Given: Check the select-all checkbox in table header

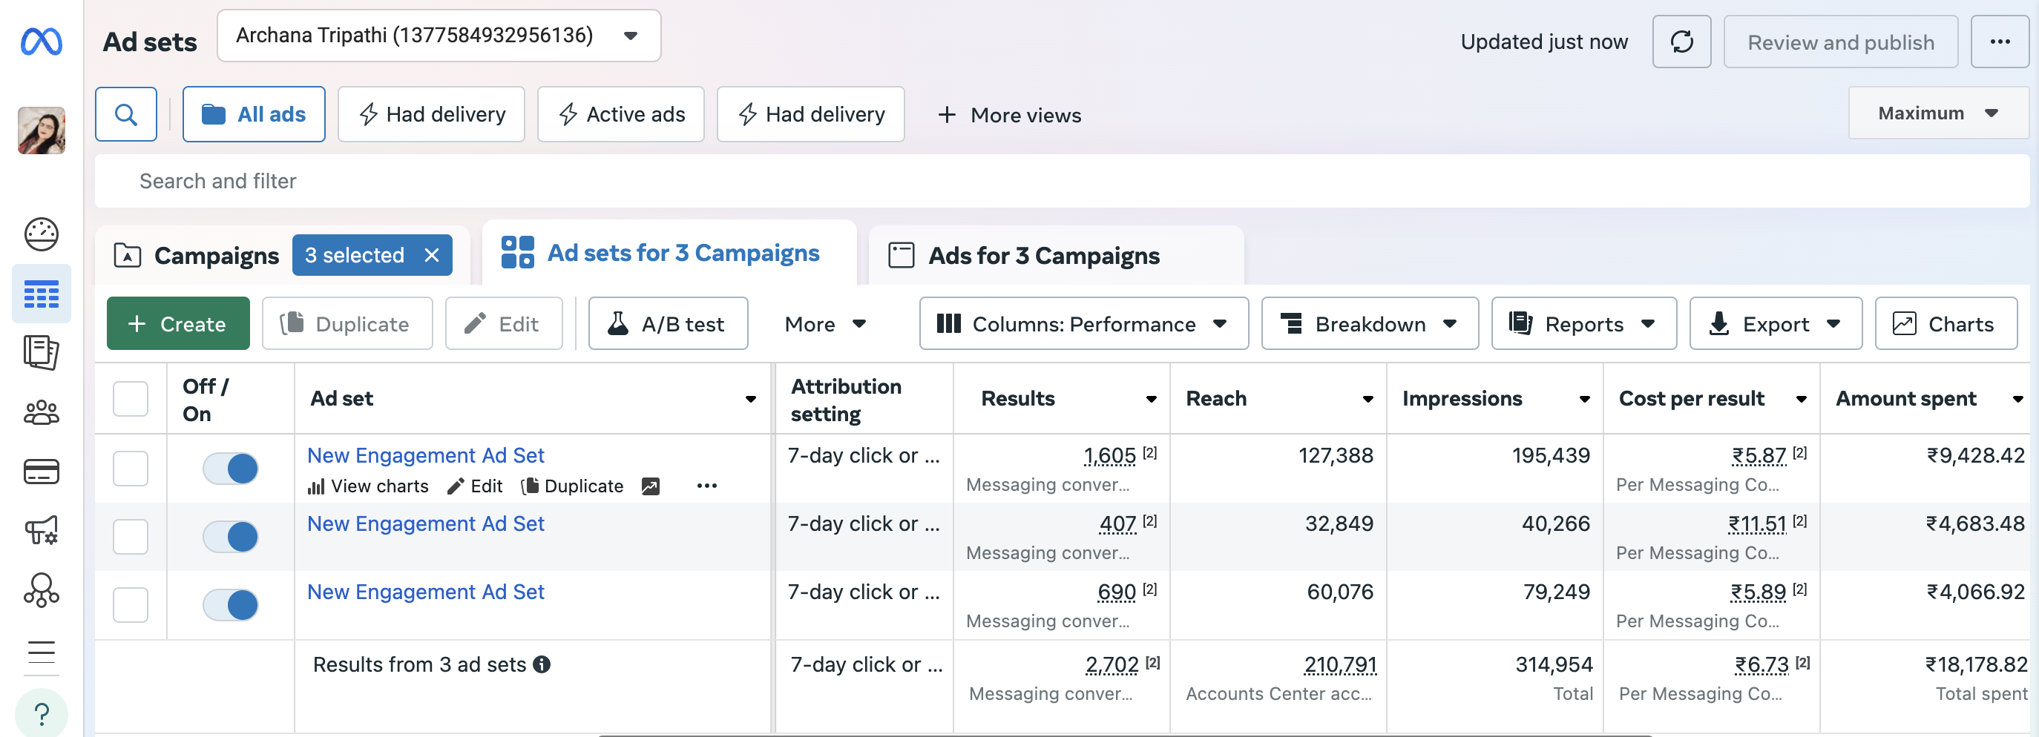Looking at the screenshot, I should 131,399.
